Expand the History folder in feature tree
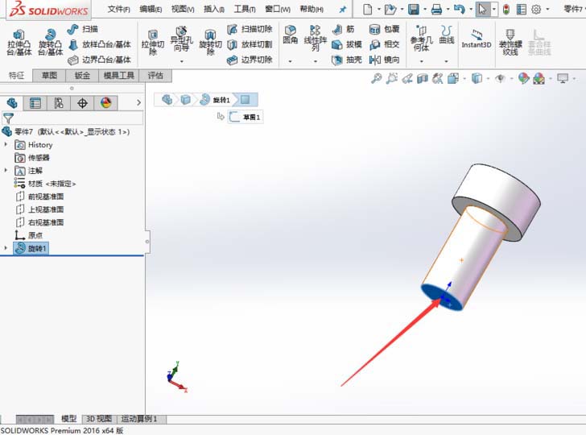 [x=6, y=145]
